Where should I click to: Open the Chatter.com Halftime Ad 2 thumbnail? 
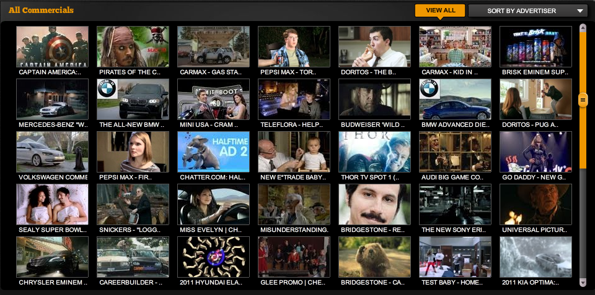213,152
